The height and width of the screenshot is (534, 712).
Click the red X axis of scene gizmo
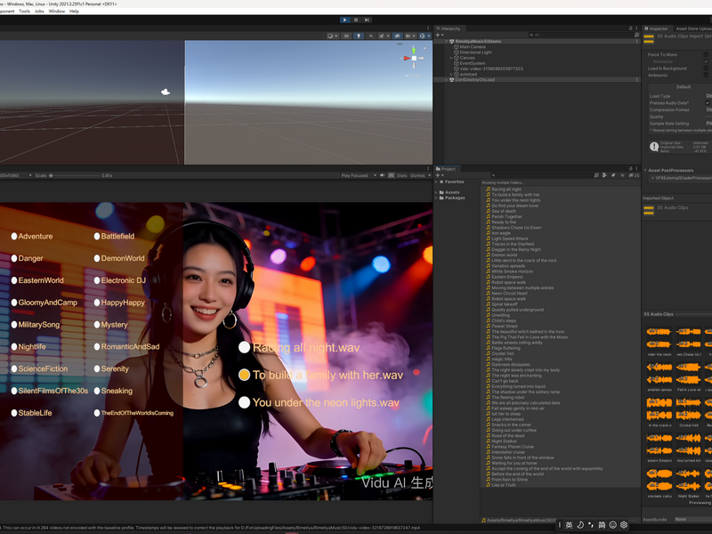tap(407, 58)
